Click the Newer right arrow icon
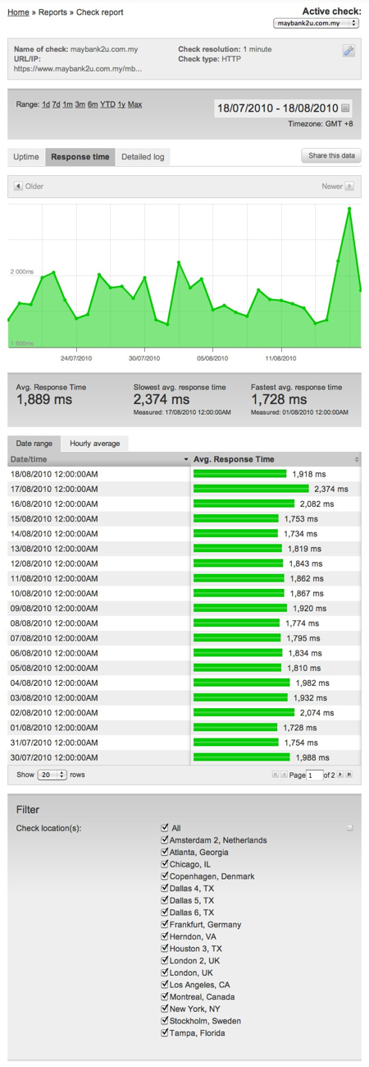369x1067 pixels. (349, 186)
